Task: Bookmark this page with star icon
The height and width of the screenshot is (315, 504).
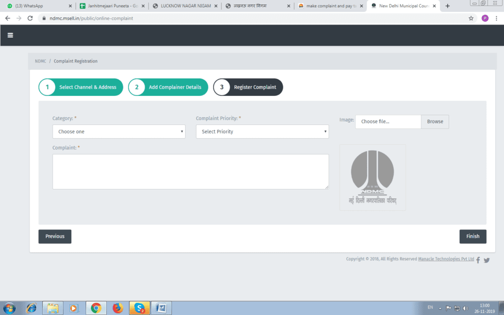Action: click(x=471, y=18)
